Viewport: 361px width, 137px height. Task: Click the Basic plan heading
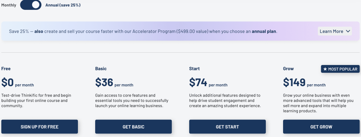click(x=101, y=68)
